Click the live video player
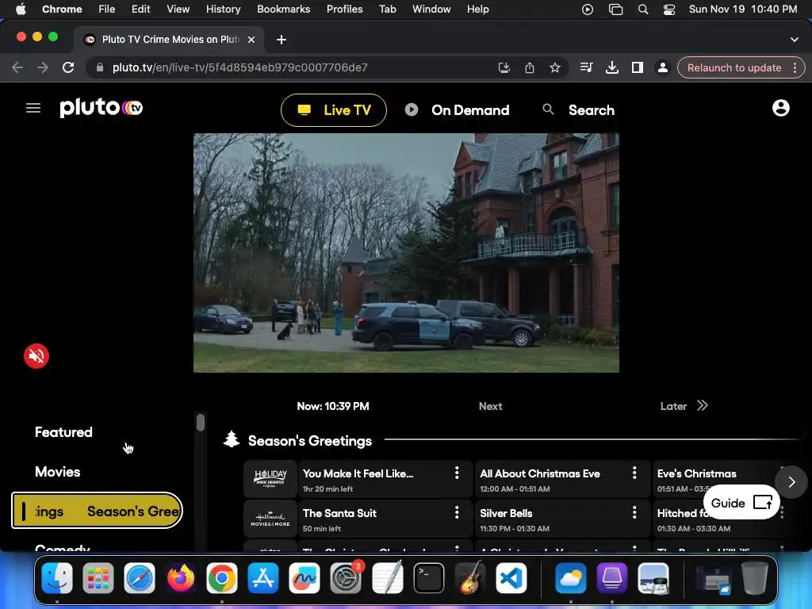Image resolution: width=812 pixels, height=609 pixels. coord(406,253)
